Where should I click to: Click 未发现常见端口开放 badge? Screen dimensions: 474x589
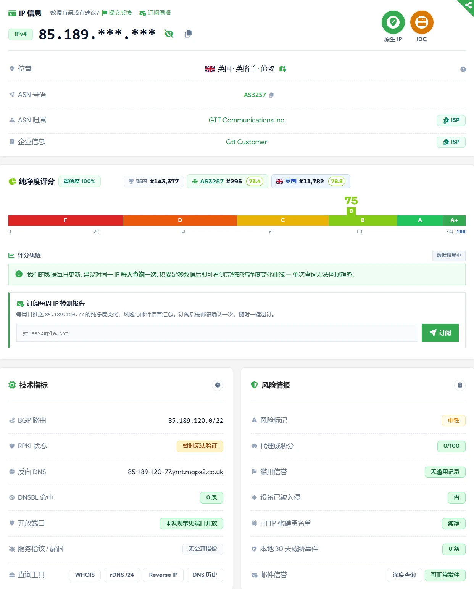[x=191, y=524]
